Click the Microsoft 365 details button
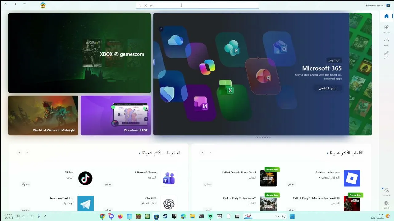The width and height of the screenshot is (394, 221). click(327, 88)
